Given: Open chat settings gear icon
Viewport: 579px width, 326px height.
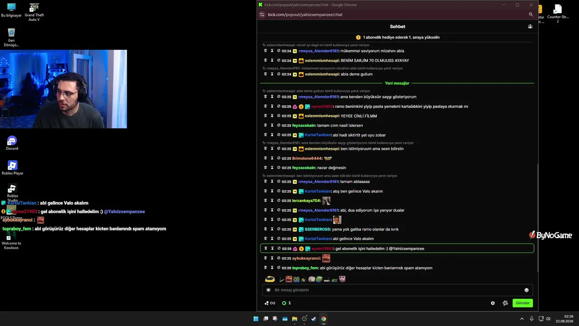Looking at the screenshot, I should (493, 303).
